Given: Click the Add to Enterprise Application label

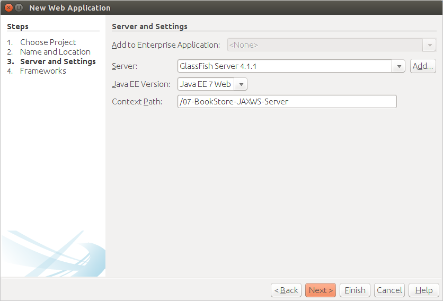Looking at the screenshot, I should click(166, 45).
